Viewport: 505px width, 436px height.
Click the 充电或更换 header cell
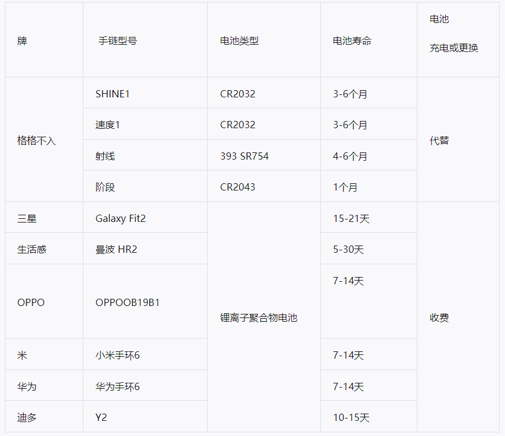(451, 48)
